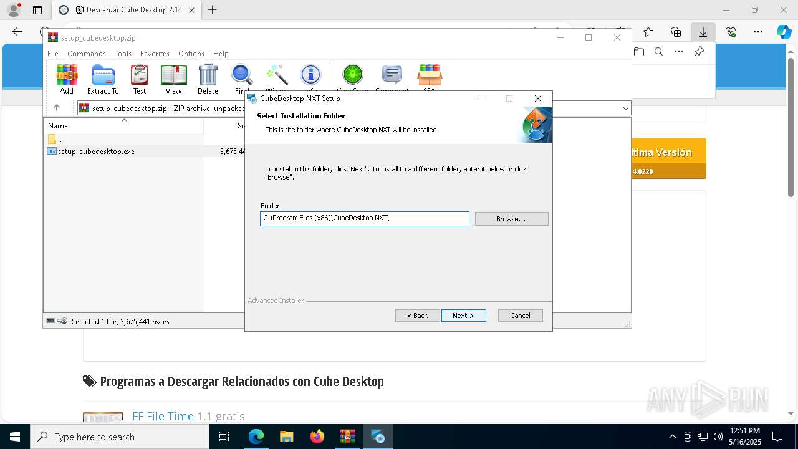Click the SFX icon in WinRAR

tap(430, 79)
